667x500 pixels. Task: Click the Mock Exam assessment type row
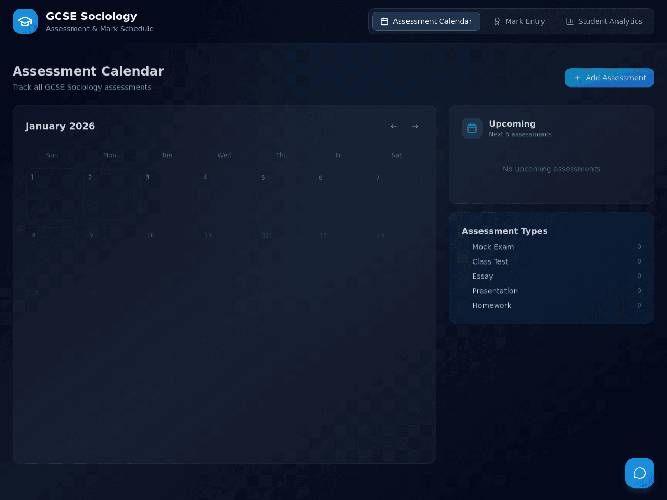[x=551, y=247]
